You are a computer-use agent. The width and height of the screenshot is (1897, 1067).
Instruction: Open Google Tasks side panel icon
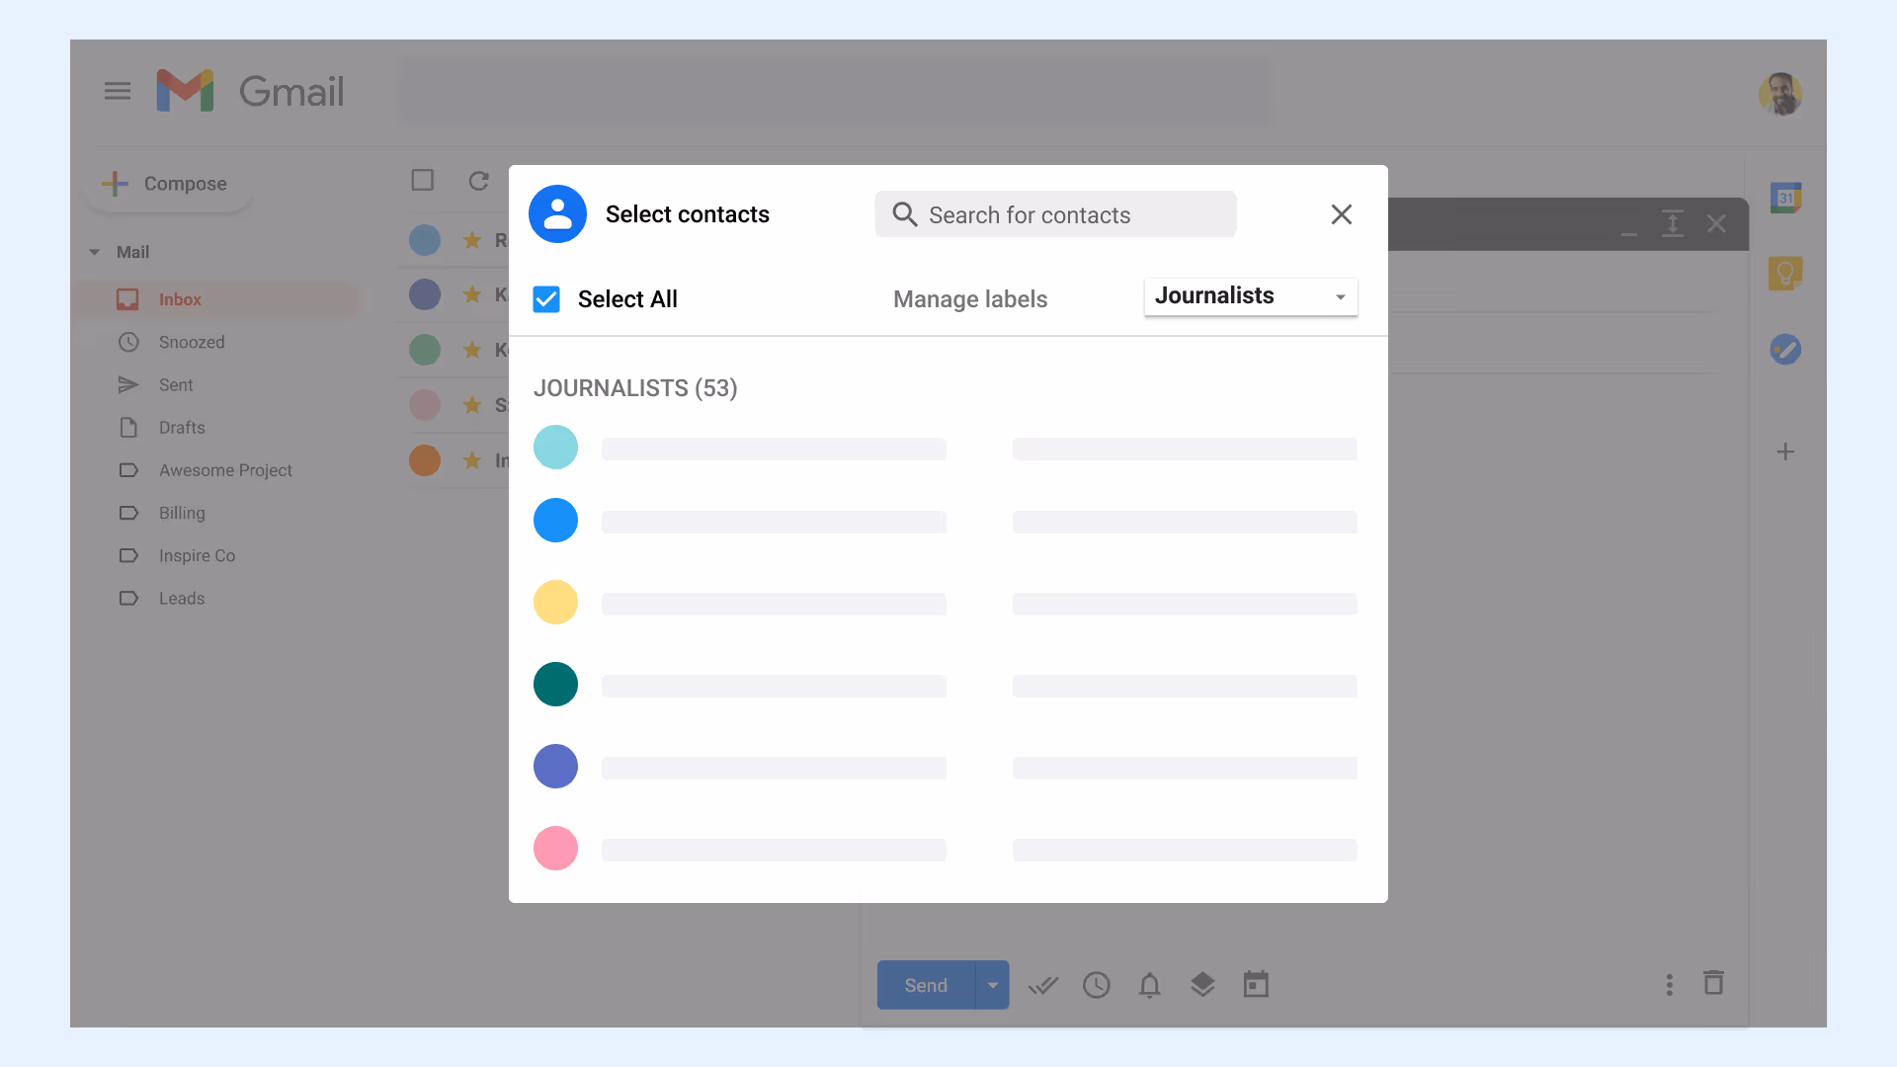tap(1785, 350)
